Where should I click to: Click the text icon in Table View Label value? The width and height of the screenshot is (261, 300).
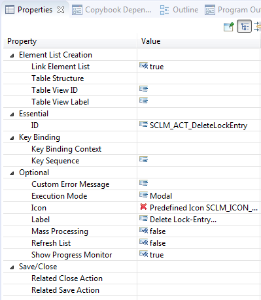(x=144, y=101)
